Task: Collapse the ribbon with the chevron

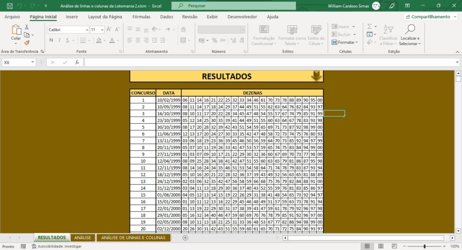Action: (457, 52)
